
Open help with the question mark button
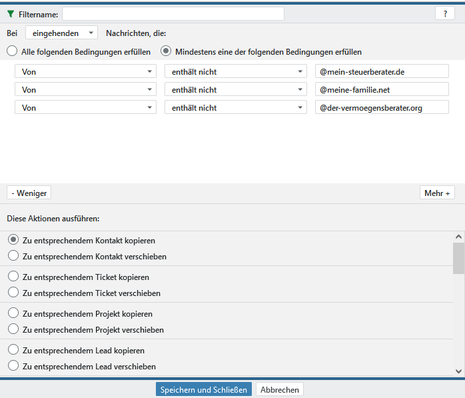pos(444,14)
